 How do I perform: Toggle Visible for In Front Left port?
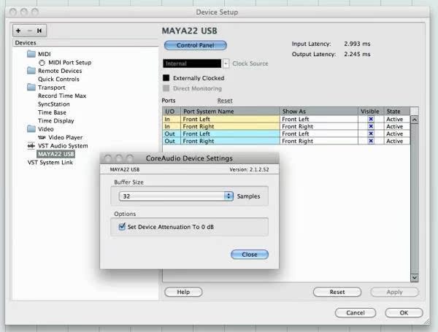[371, 119]
